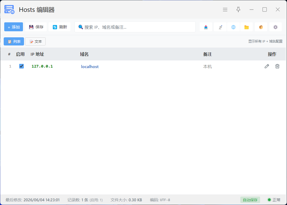Maximize the Hosts 编辑器 window

(x=265, y=9)
